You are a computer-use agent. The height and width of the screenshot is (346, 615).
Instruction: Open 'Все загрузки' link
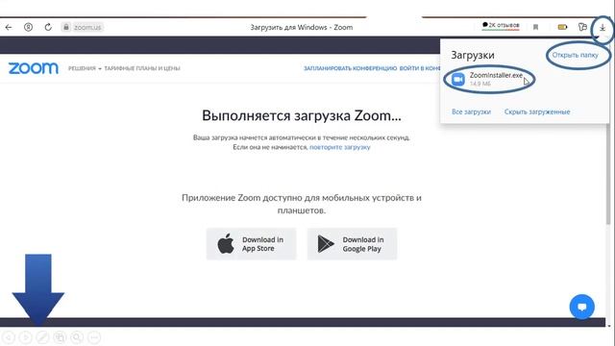471,111
